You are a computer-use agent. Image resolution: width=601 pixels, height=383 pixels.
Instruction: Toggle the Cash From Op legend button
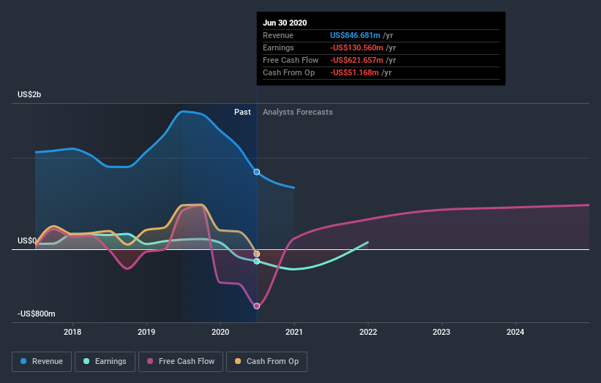coord(266,362)
